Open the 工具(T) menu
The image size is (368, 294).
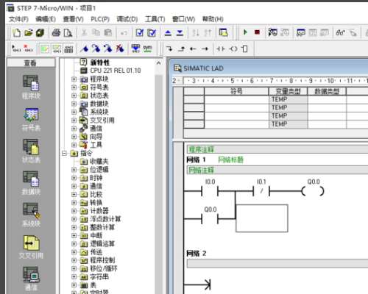[155, 19]
